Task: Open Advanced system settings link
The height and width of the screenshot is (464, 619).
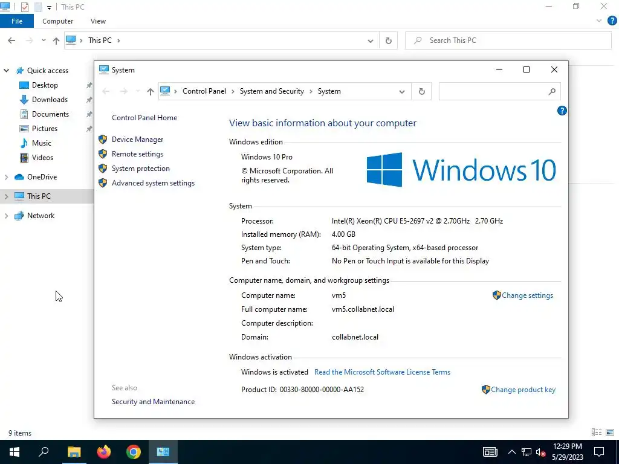Action: pyautogui.click(x=153, y=183)
